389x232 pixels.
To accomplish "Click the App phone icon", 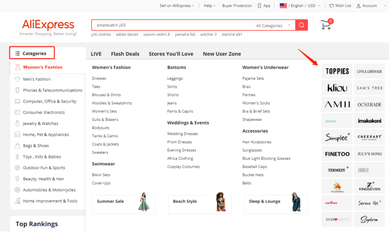I will (259, 6).
